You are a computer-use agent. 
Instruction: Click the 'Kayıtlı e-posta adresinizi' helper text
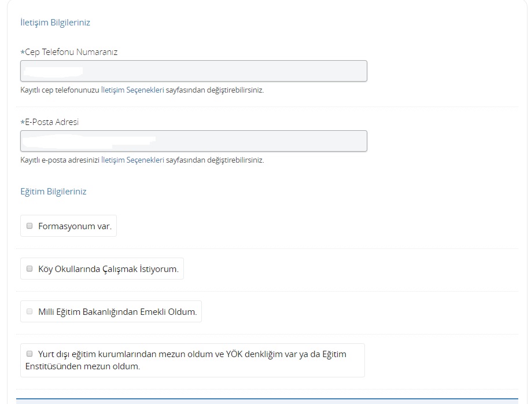click(60, 160)
